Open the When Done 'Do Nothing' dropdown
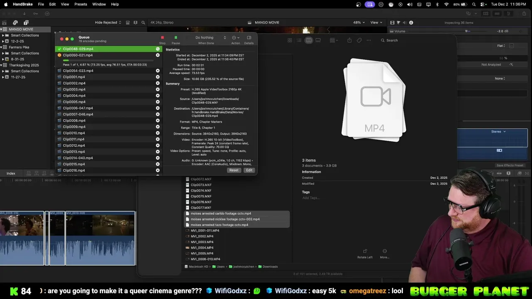Image resolution: width=532 pixels, height=299 pixels. [x=206, y=38]
